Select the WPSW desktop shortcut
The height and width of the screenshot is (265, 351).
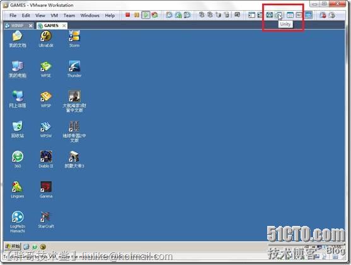tap(46, 129)
